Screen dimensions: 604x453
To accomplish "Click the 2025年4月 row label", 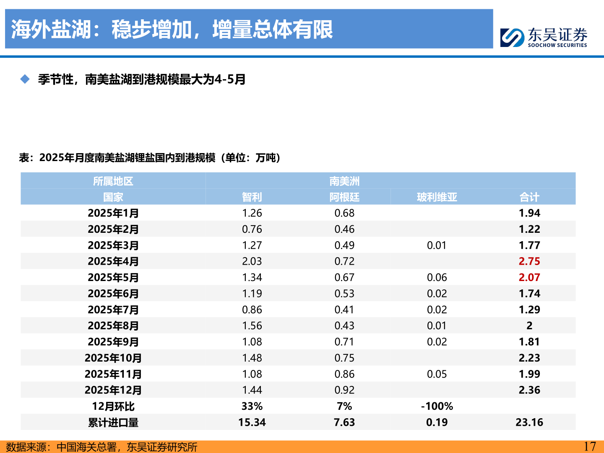I will point(114,261).
